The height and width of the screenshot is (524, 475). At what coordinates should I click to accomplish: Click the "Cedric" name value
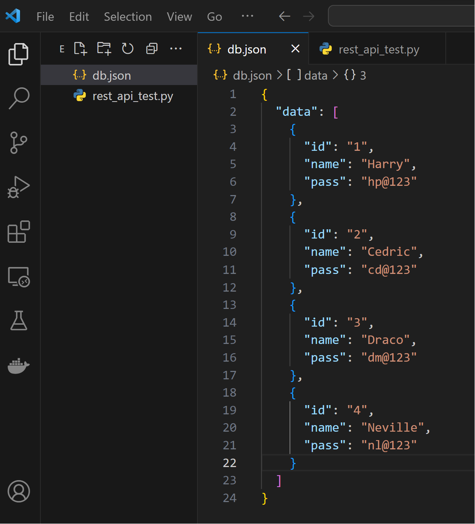point(389,252)
